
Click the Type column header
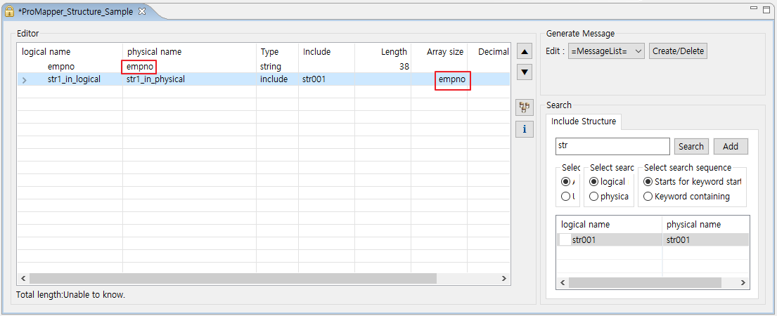click(x=269, y=51)
